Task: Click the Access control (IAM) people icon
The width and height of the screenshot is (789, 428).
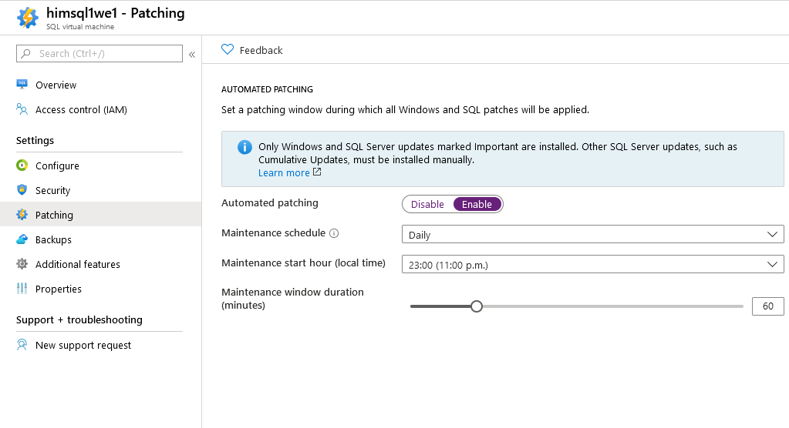Action: (x=22, y=109)
